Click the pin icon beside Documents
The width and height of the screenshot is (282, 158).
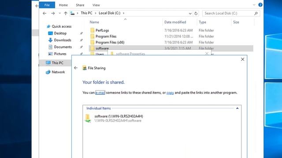coord(81,47)
